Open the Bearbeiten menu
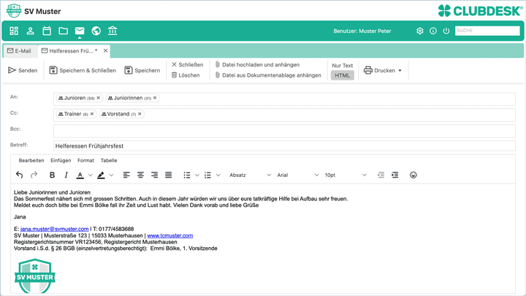 click(31, 160)
